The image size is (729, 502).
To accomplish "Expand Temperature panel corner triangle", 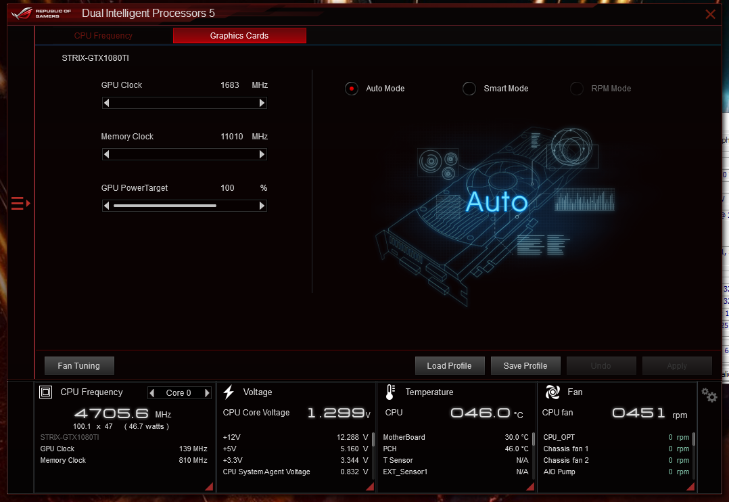I will tap(530, 486).
